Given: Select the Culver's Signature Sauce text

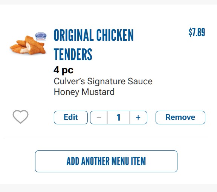Looking at the screenshot, I should click(x=103, y=81).
